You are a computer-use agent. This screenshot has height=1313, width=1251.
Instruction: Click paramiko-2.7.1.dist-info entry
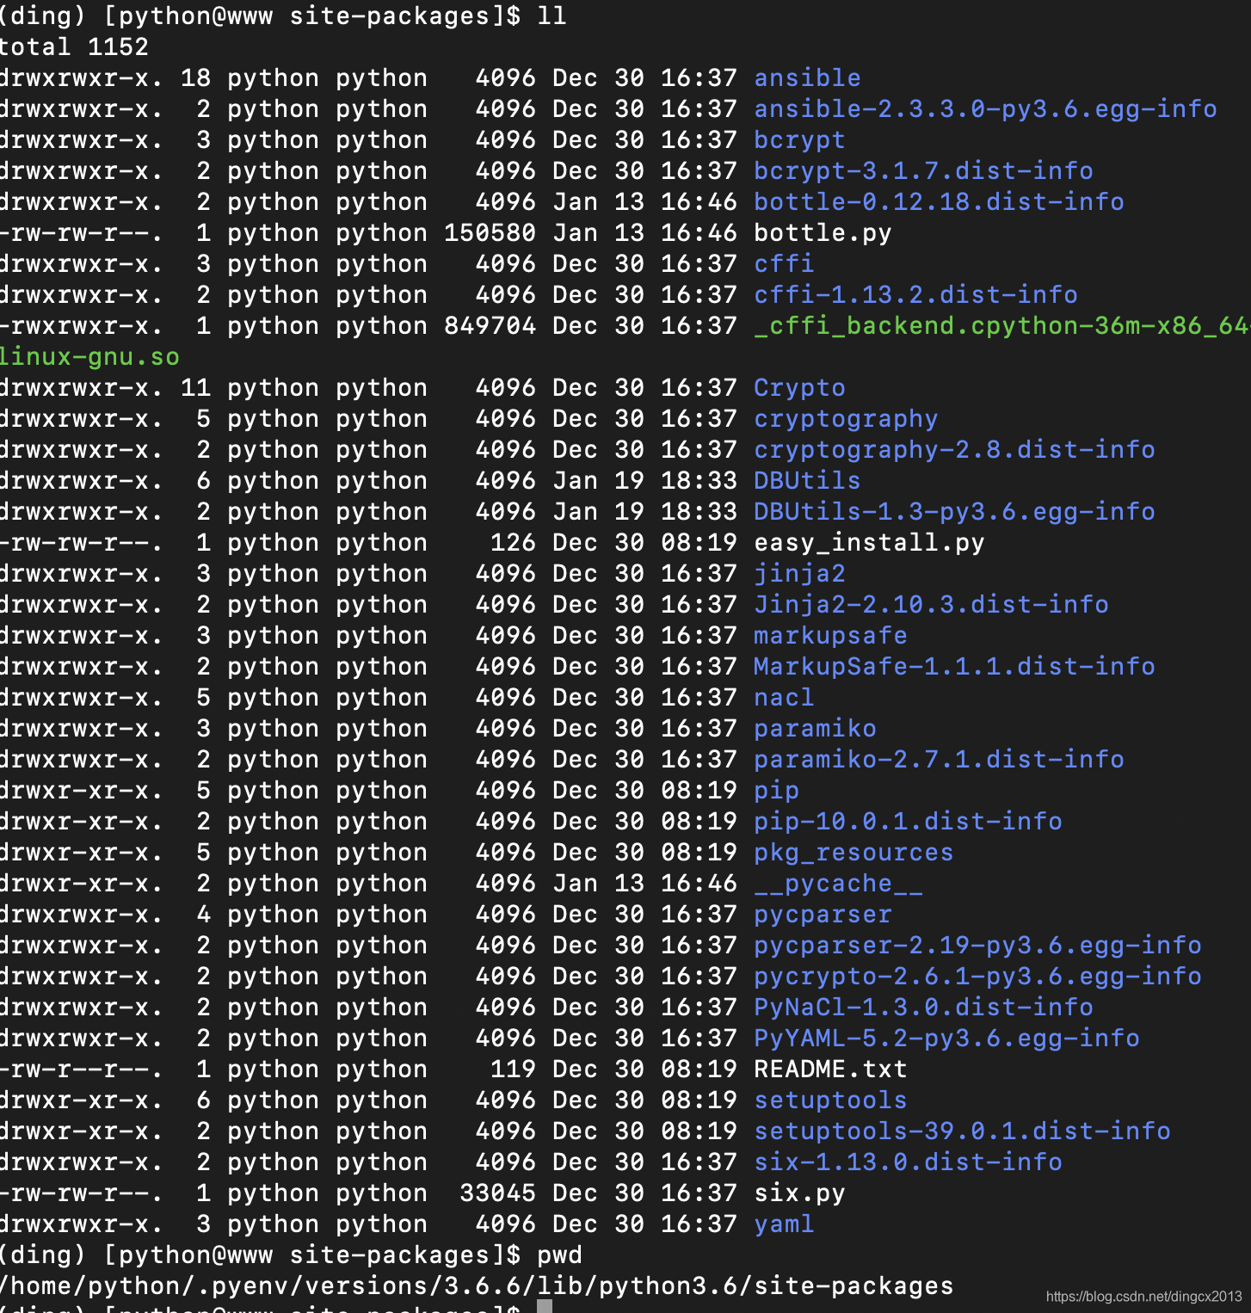(939, 760)
